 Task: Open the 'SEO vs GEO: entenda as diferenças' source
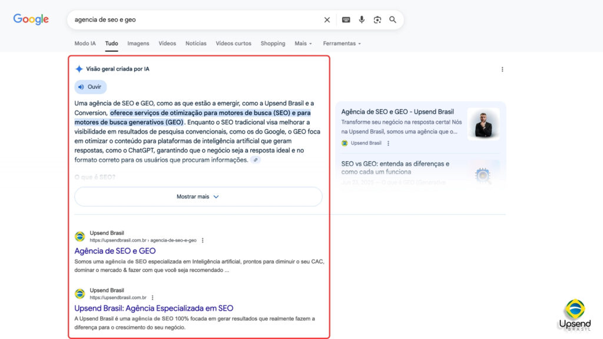[x=395, y=168]
